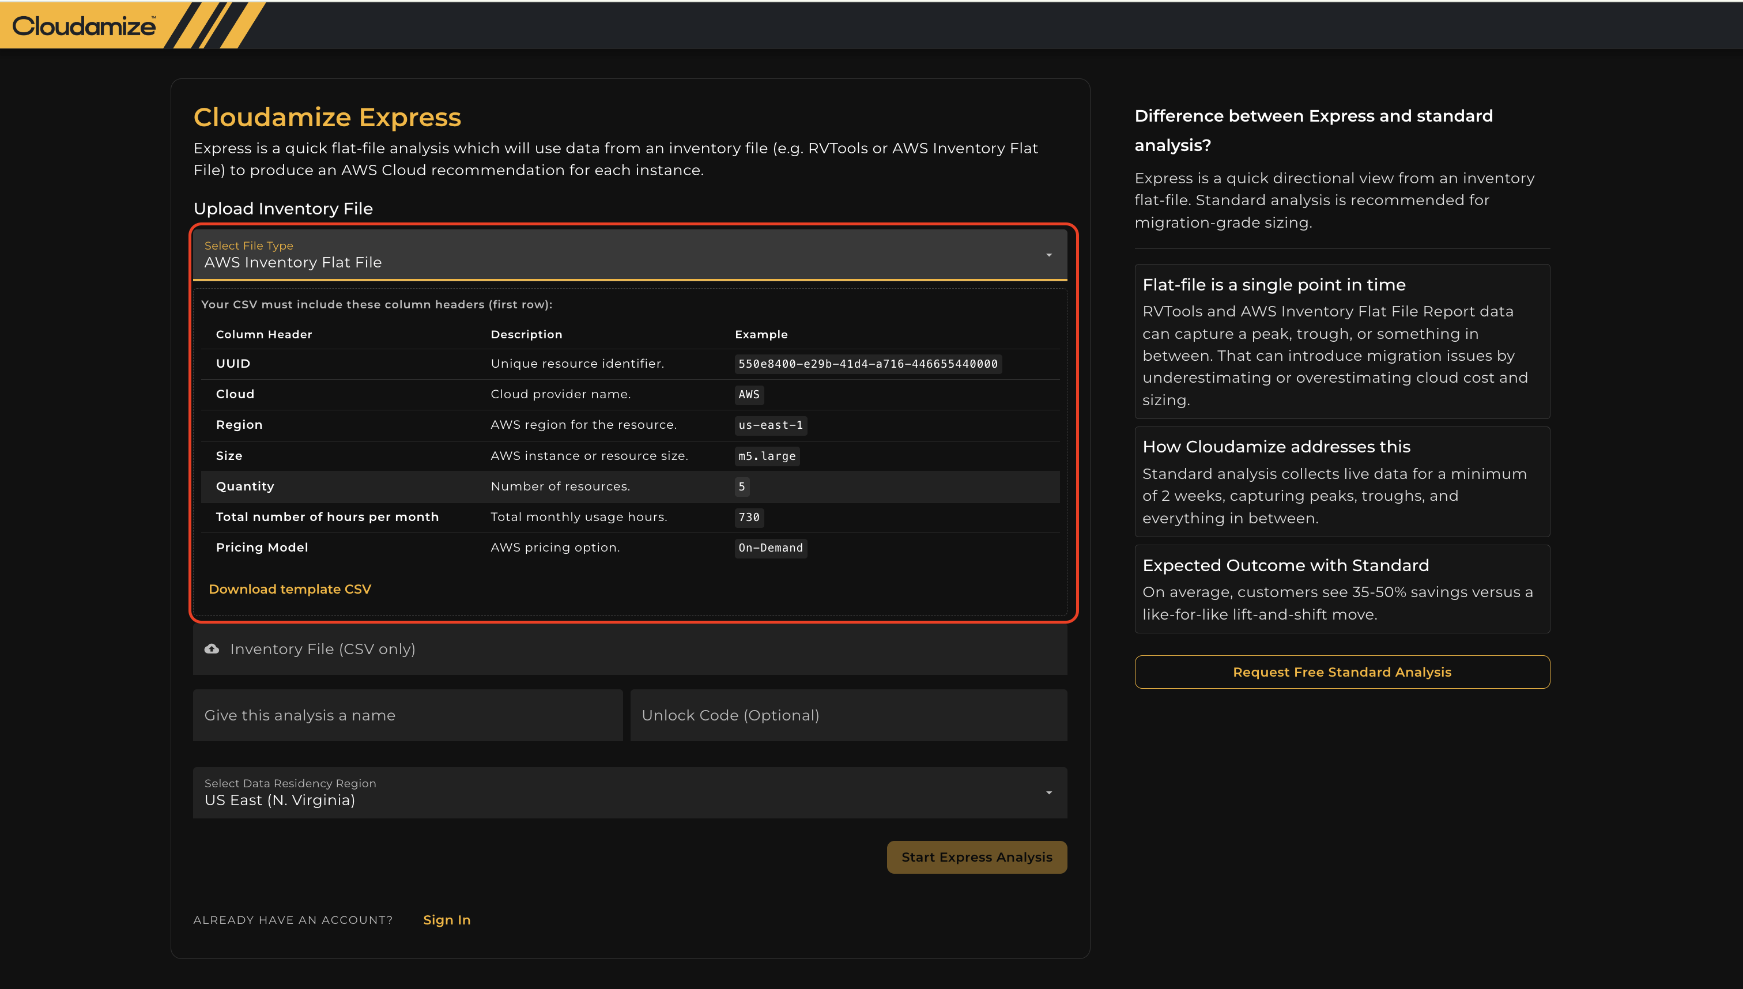This screenshot has height=989, width=1743.
Task: Click the Size column header cell
Action: 229,456
